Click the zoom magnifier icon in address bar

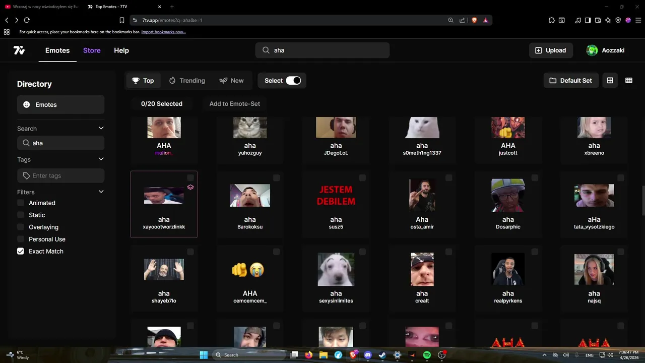(450, 20)
